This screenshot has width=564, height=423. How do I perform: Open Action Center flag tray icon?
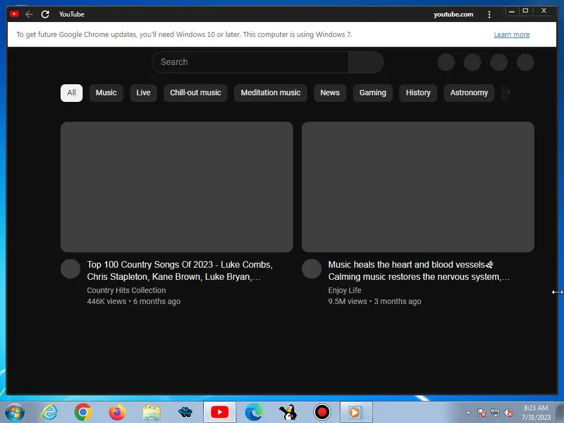[481, 413]
